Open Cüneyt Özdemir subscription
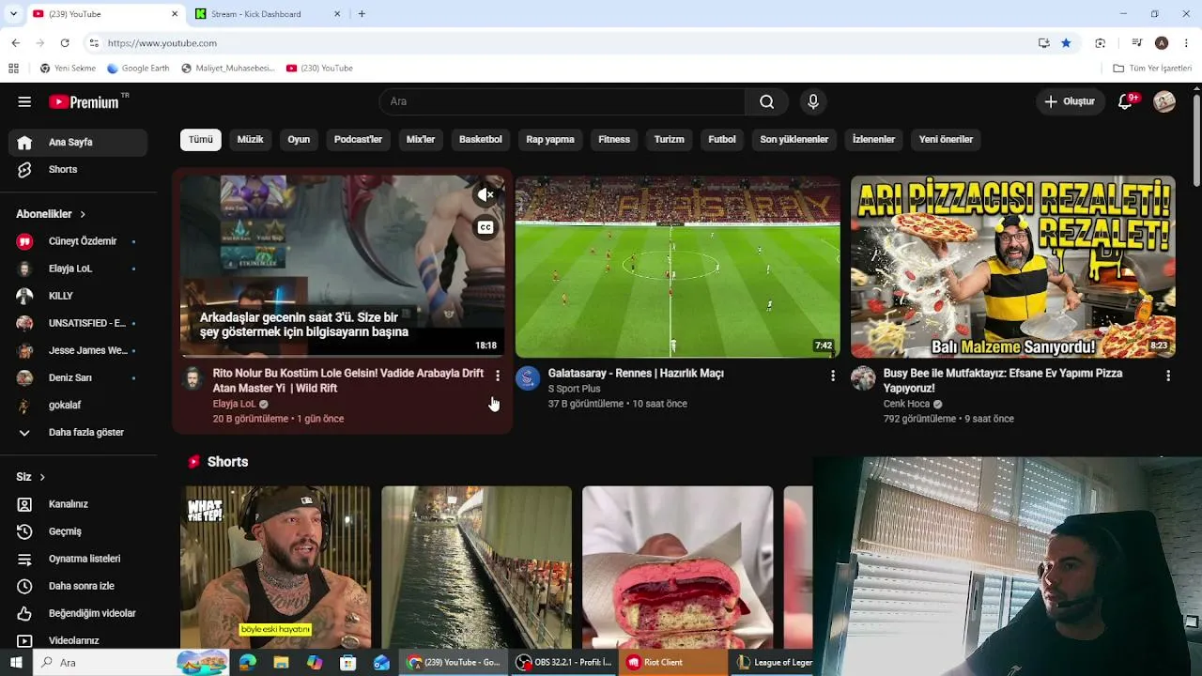This screenshot has width=1202, height=676. [78, 241]
